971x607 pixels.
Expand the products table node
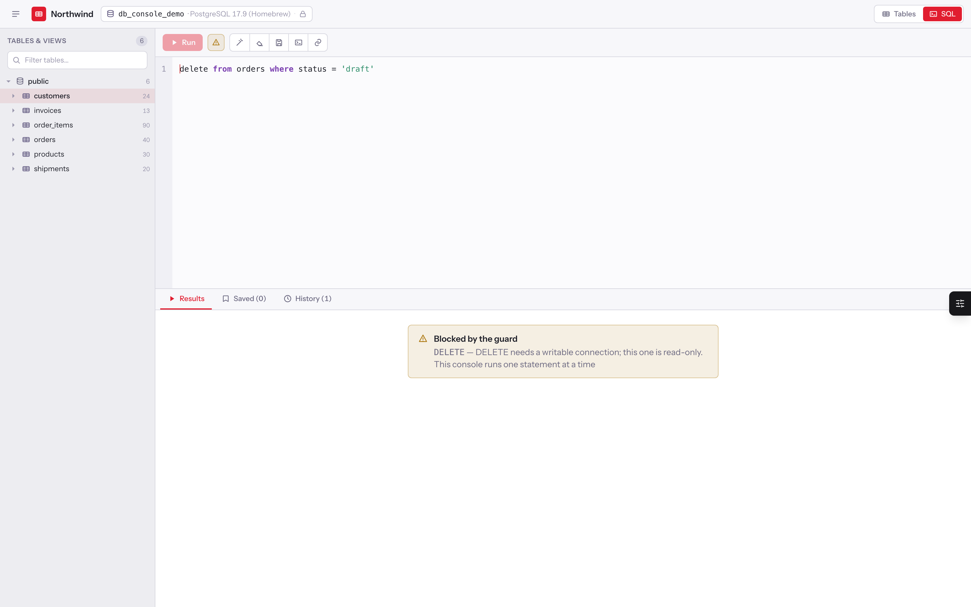point(13,154)
